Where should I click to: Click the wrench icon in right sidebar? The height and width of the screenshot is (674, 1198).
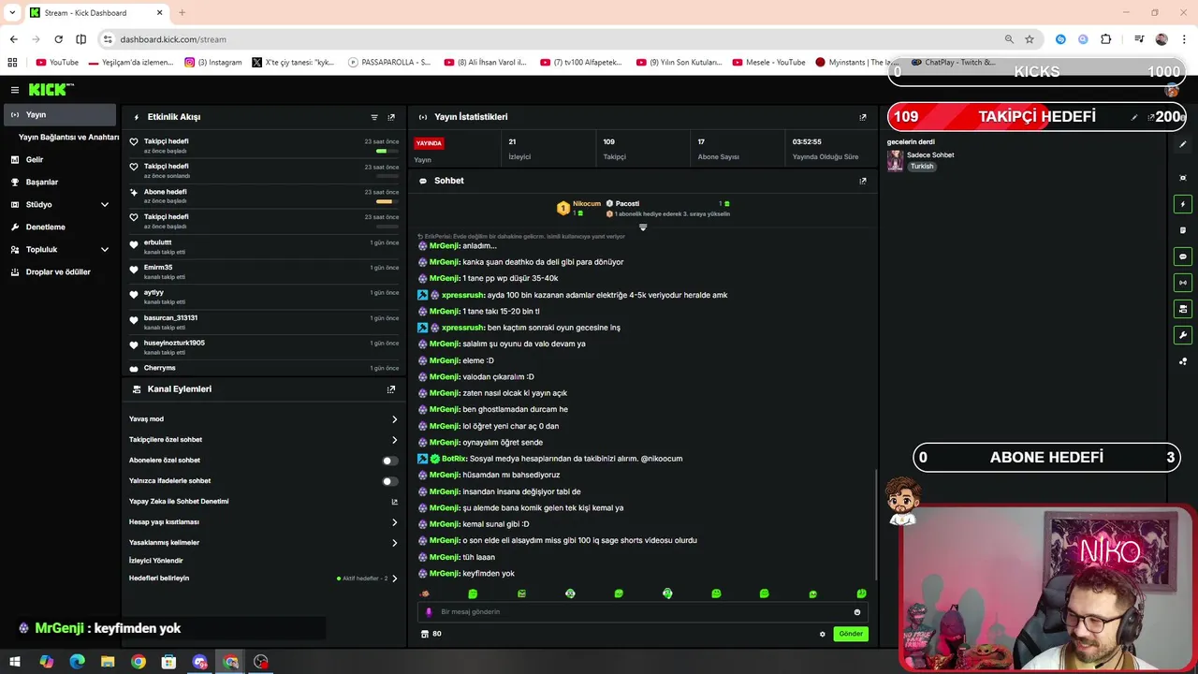1183,335
